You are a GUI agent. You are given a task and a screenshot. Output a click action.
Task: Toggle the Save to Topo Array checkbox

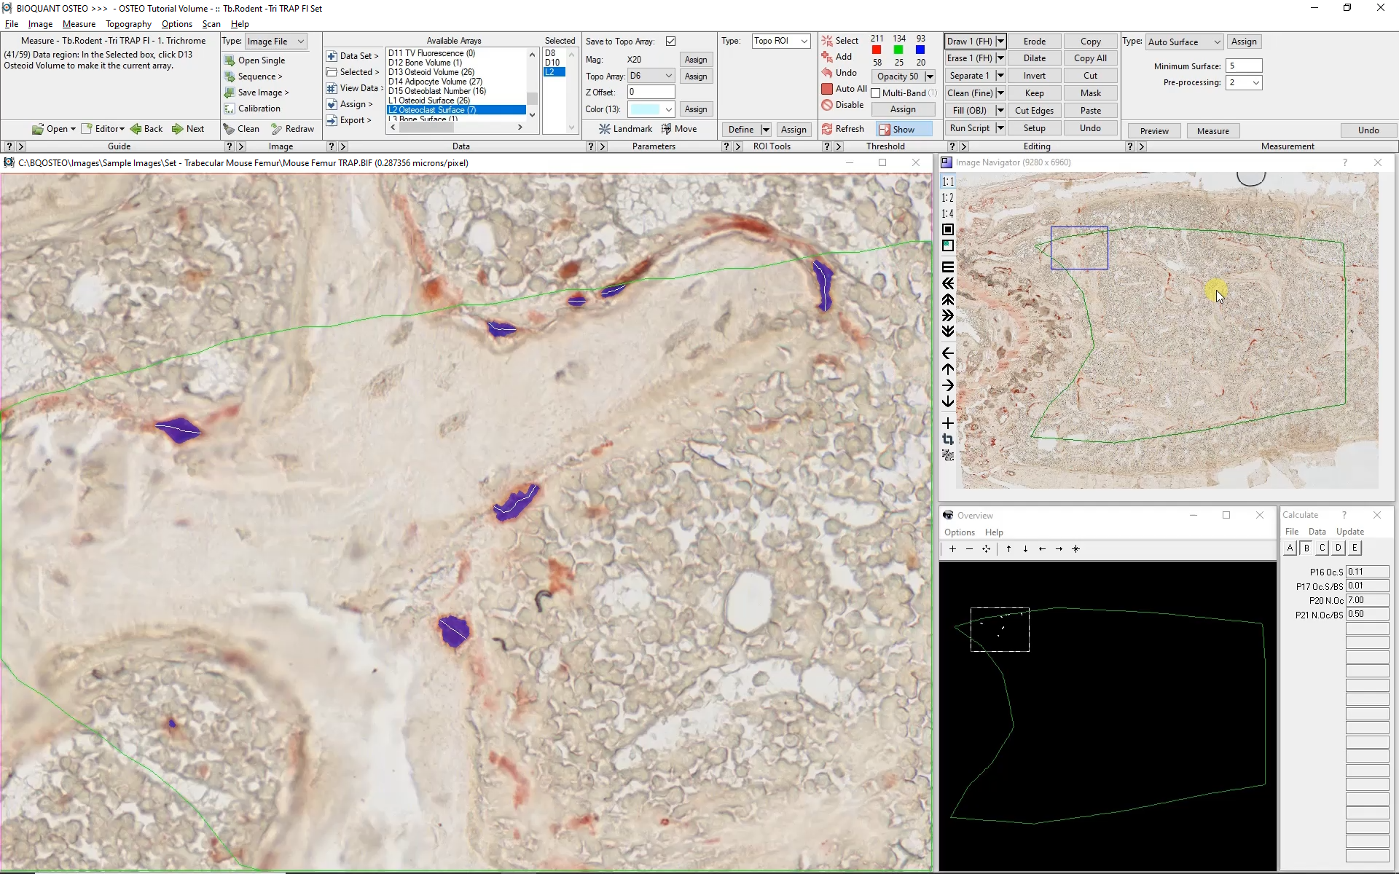(x=670, y=42)
